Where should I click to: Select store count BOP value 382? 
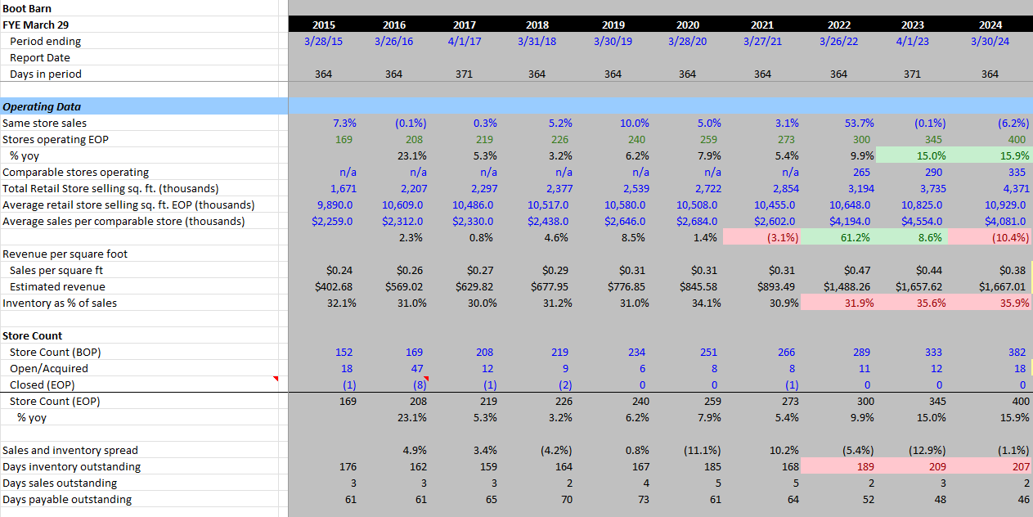click(1017, 352)
